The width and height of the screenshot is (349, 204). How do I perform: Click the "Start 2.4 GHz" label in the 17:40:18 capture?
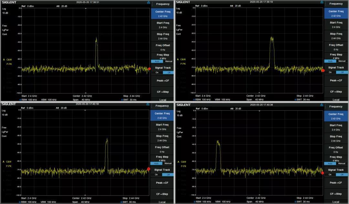(x=29, y=198)
